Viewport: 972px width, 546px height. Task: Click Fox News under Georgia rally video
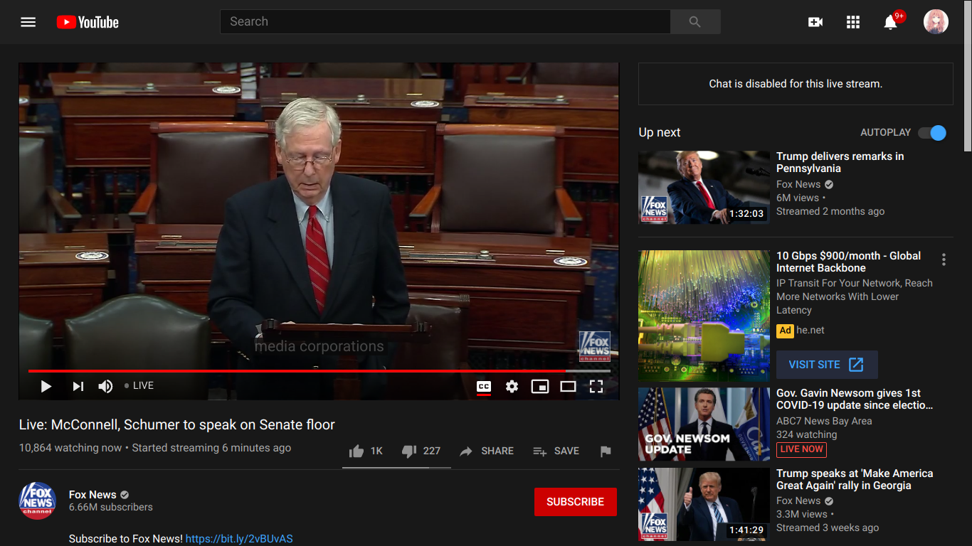798,500
